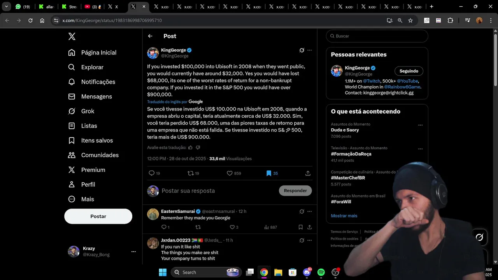Reply to EasternSamurai comment
The width and height of the screenshot is (498, 280).
[x=164, y=227]
